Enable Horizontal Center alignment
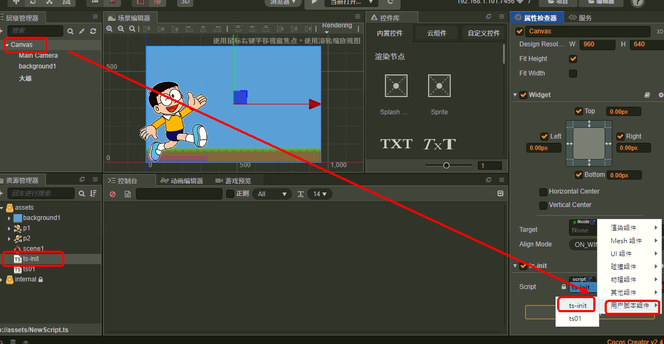The image size is (664, 344). (x=544, y=192)
